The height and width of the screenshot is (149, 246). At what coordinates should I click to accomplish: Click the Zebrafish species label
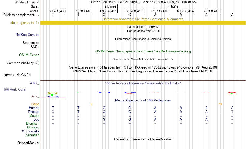point(32,135)
